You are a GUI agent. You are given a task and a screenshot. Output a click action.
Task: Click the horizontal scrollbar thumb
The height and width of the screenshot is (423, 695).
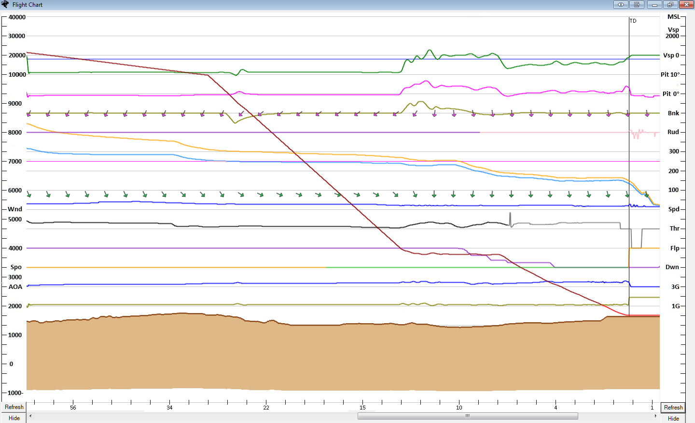point(467,416)
